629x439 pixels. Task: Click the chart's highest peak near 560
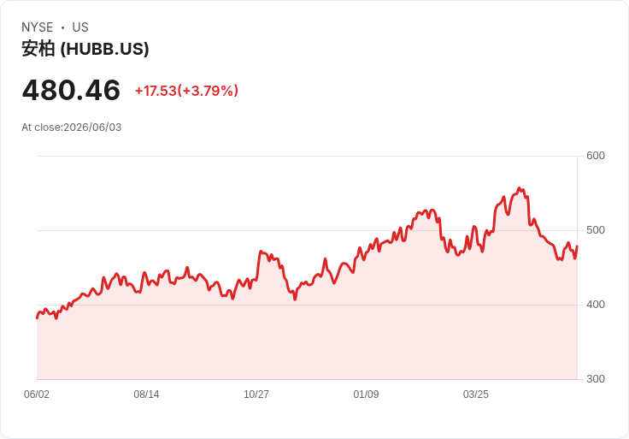tap(519, 188)
